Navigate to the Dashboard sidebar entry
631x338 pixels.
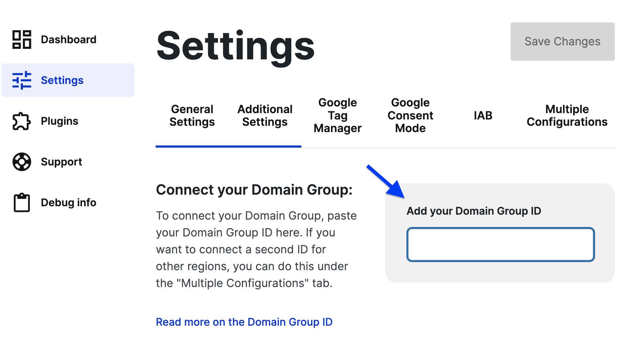(68, 39)
